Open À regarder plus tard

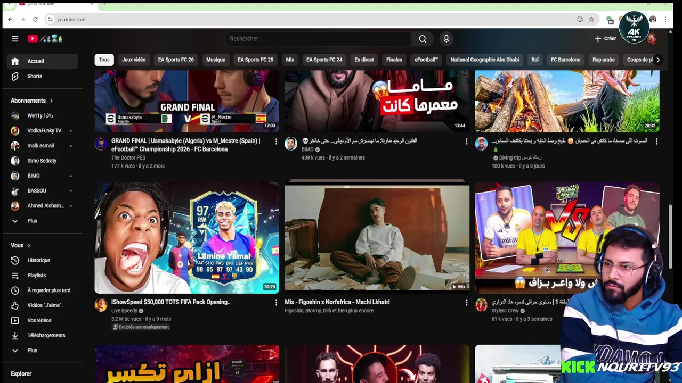click(x=43, y=290)
